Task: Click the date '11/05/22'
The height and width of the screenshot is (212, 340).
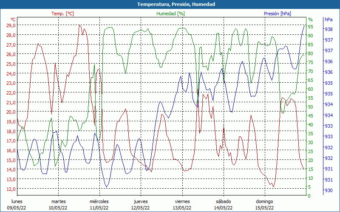Action: (99, 208)
